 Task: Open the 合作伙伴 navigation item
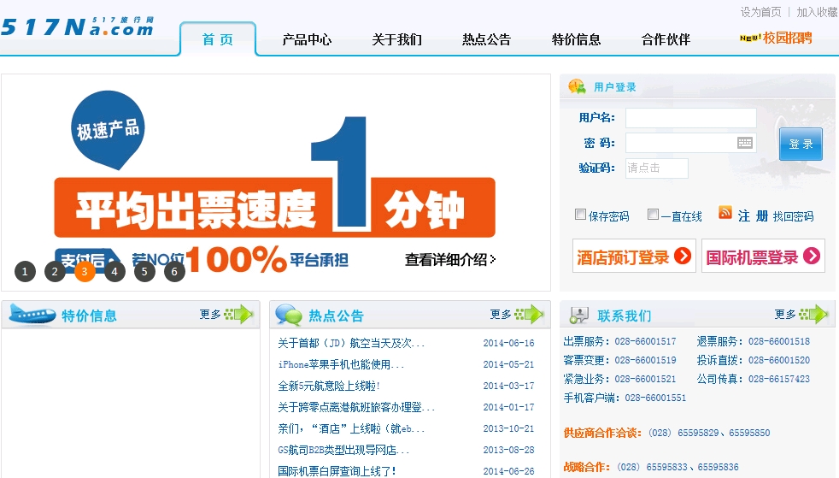[666, 39]
